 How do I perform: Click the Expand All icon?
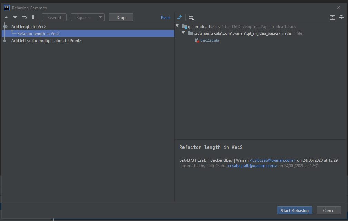click(x=332, y=17)
